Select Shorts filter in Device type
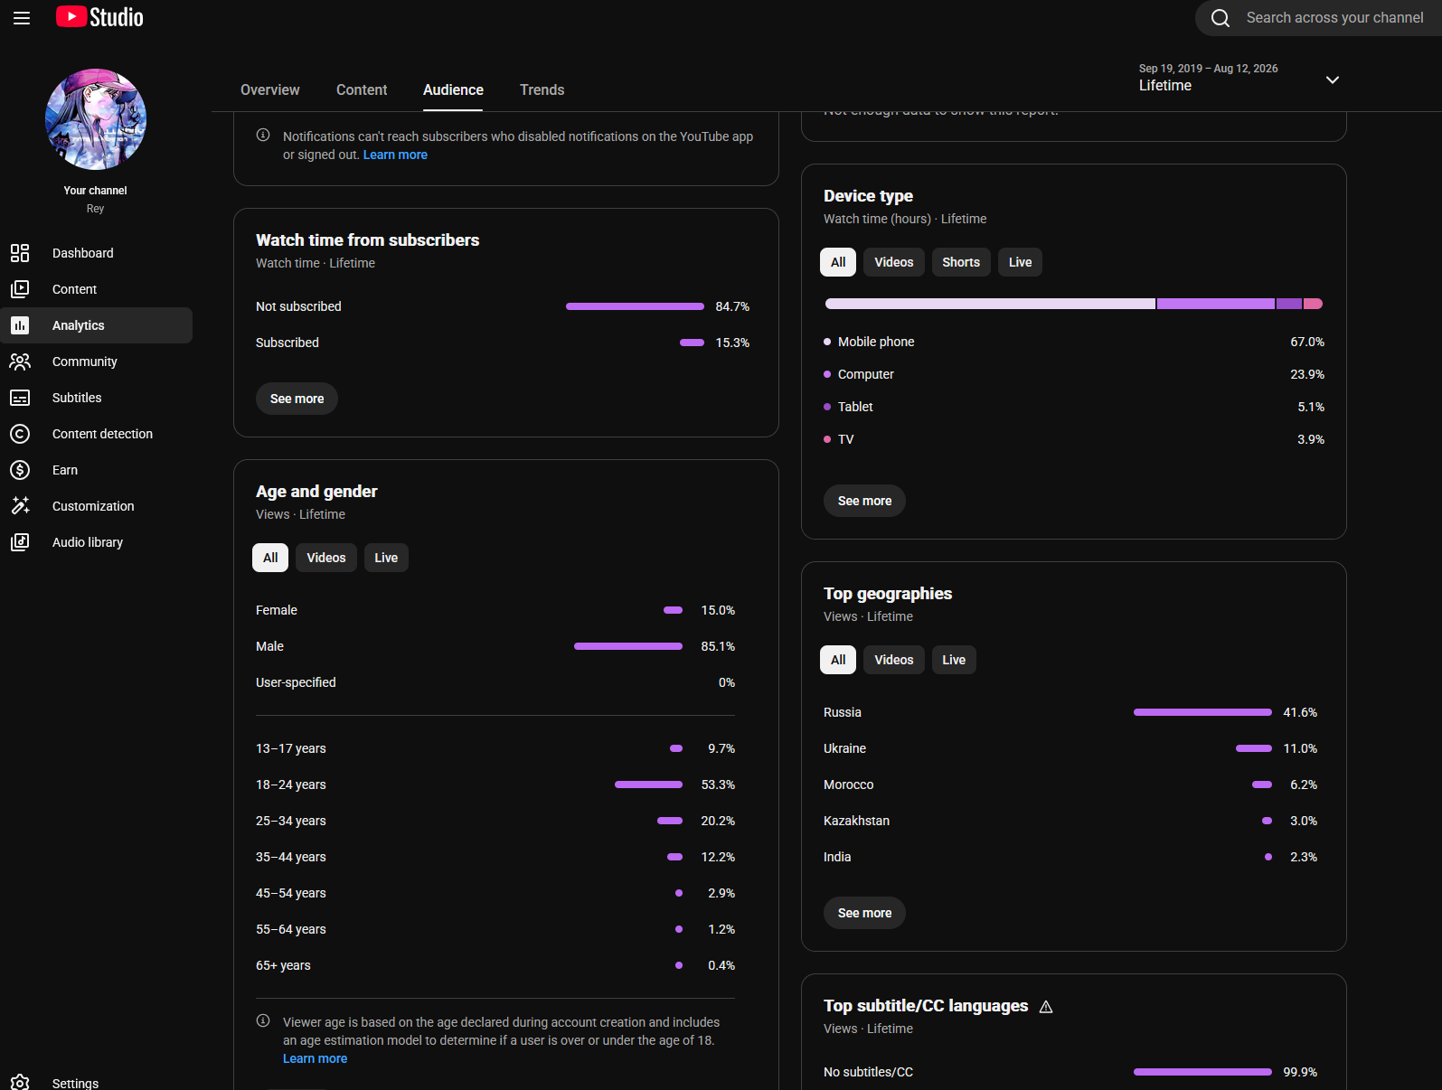Screen dimensions: 1442x1090 [x=961, y=262]
